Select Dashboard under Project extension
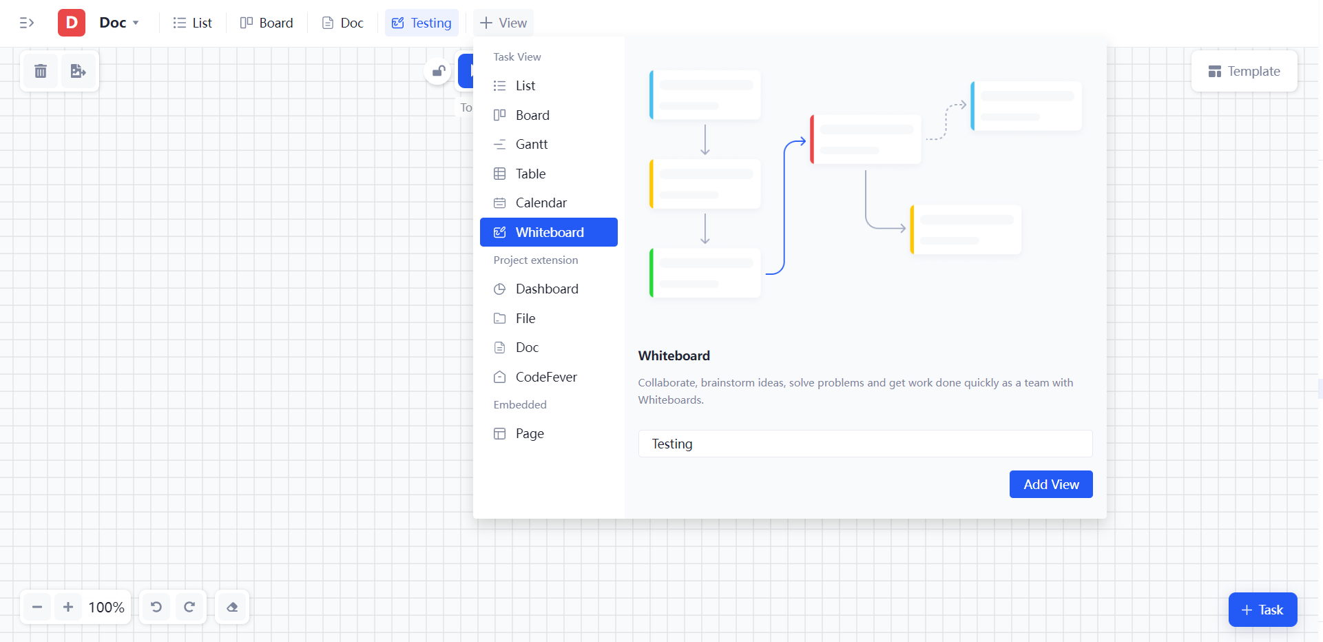 coord(547,289)
